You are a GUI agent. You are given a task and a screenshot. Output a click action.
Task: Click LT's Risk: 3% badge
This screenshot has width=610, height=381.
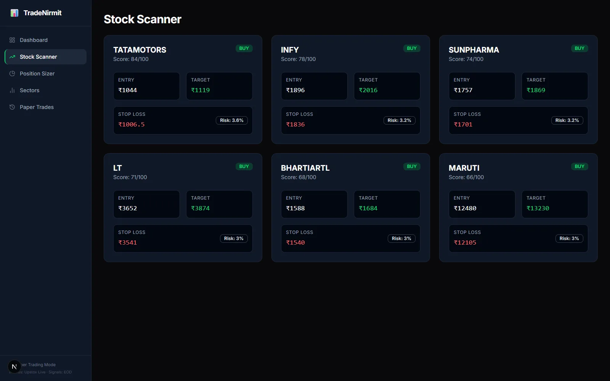click(234, 239)
